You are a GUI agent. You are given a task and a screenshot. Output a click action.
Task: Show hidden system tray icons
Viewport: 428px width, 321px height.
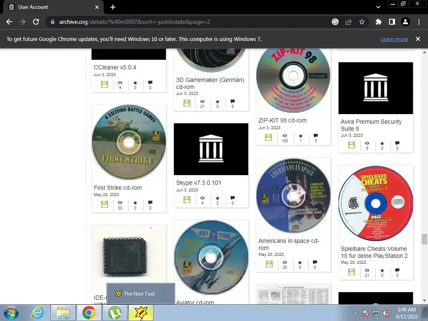tap(355, 313)
